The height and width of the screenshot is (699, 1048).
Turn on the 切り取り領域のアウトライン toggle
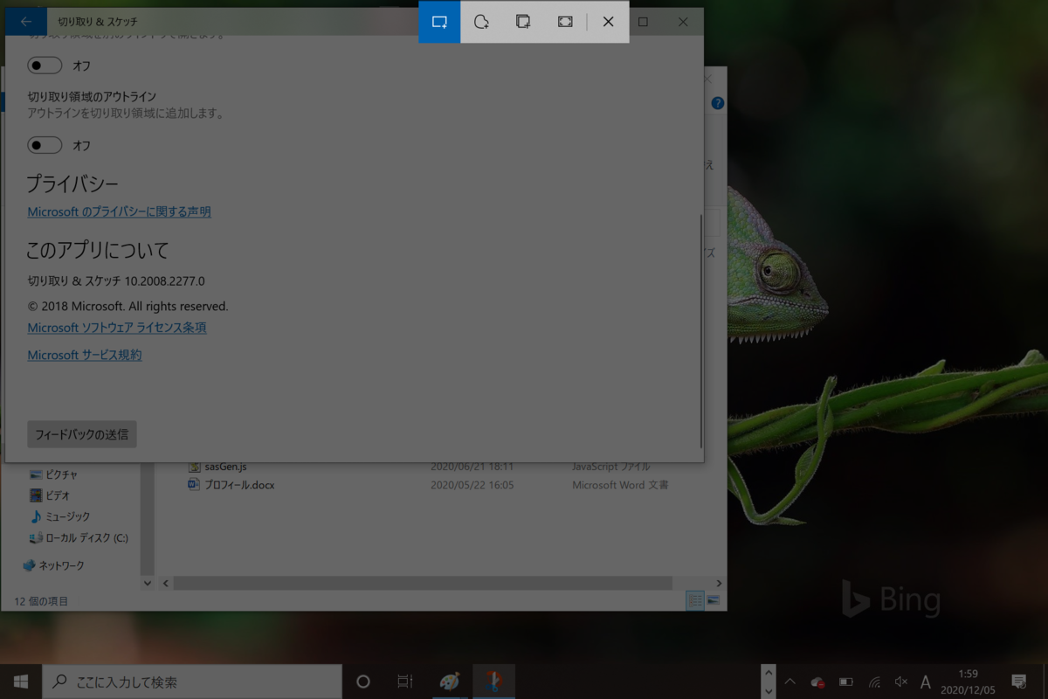[x=45, y=145]
